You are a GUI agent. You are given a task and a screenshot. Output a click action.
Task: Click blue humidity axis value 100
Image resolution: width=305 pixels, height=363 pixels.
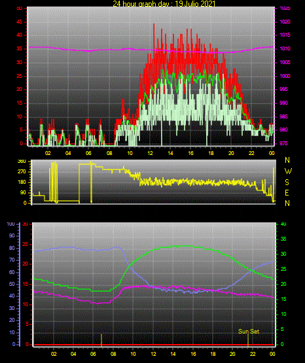[10, 224]
